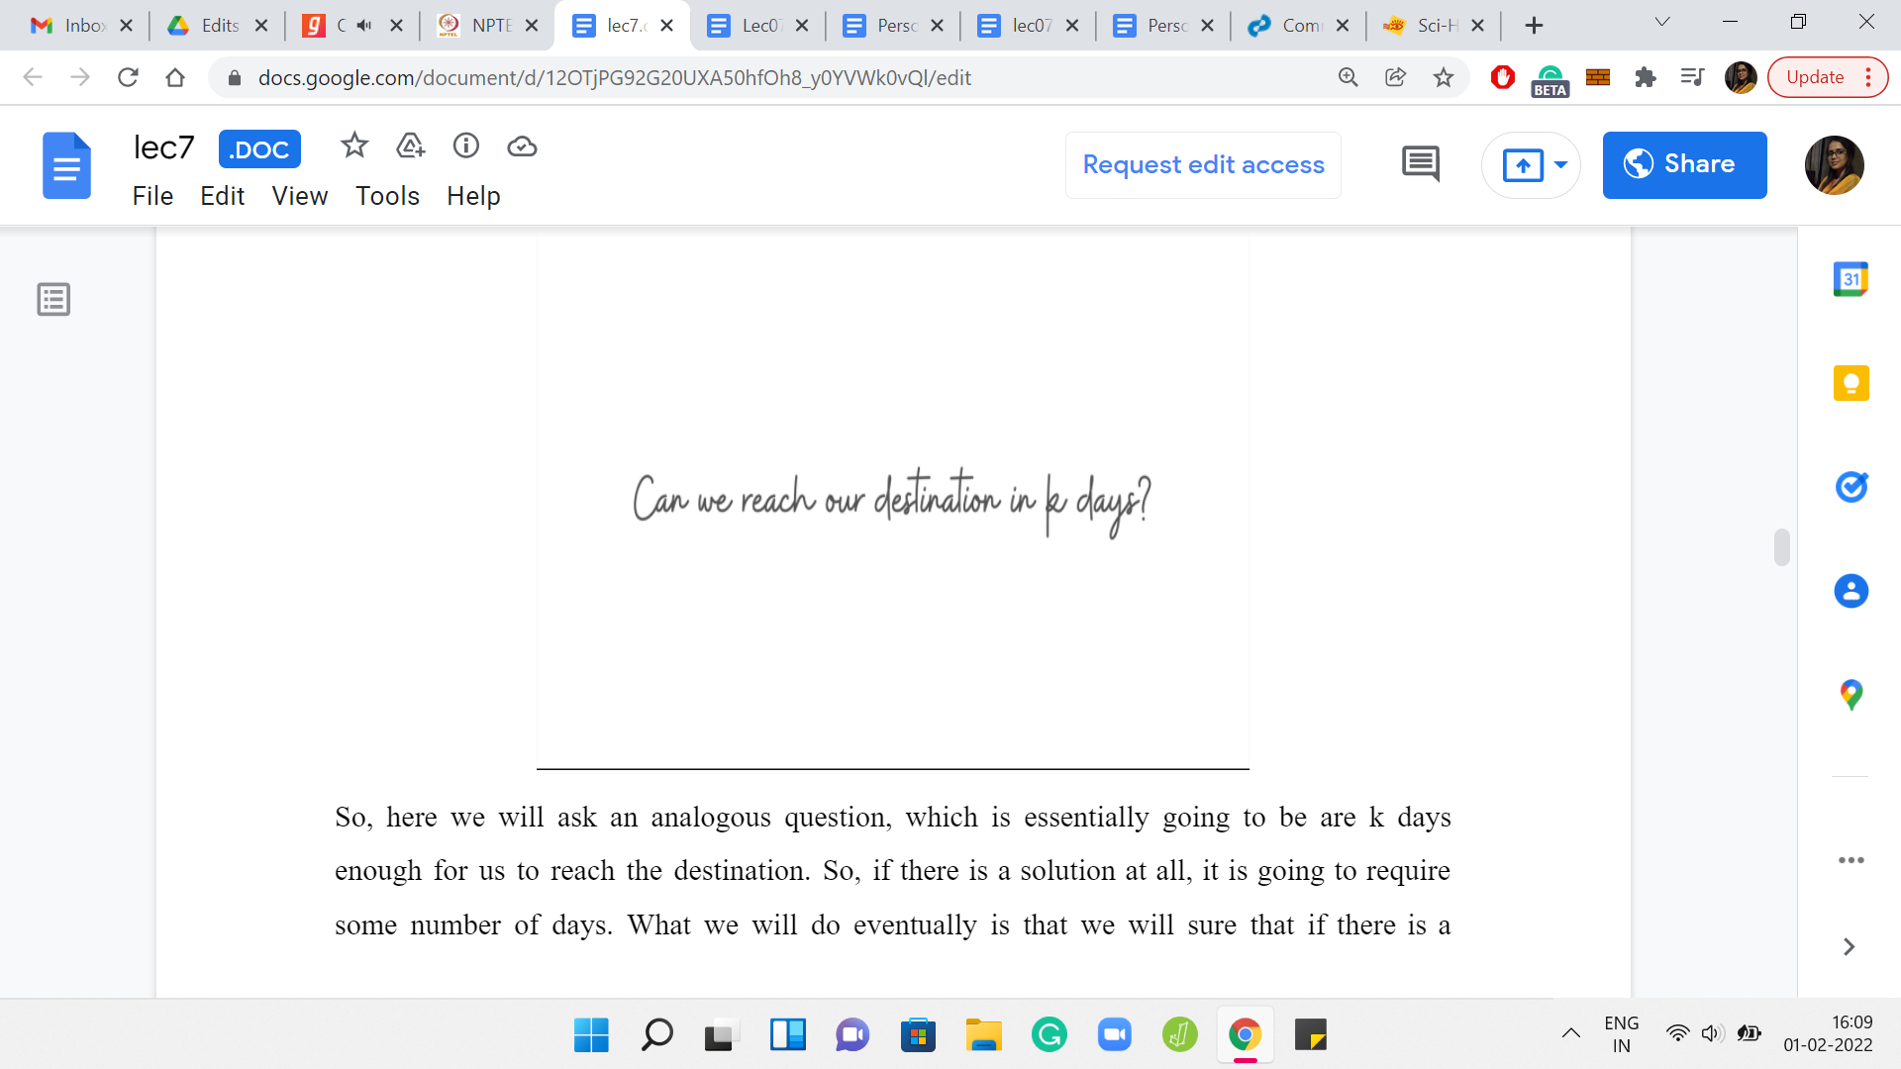Bookmark this page with star icon
This screenshot has height=1069, width=1901.
click(1443, 77)
